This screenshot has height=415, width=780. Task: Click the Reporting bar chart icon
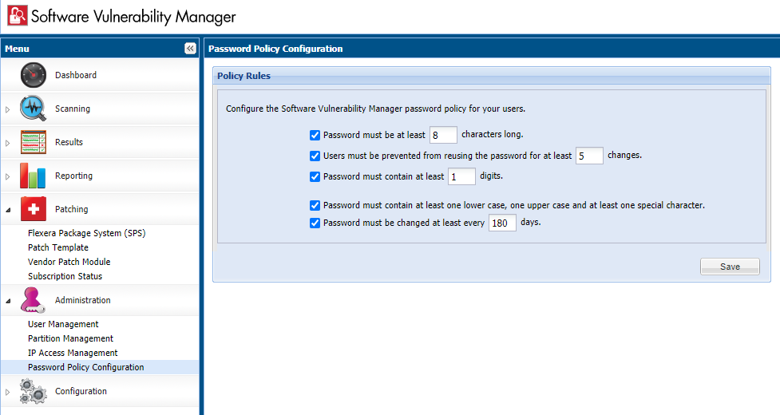pos(34,176)
